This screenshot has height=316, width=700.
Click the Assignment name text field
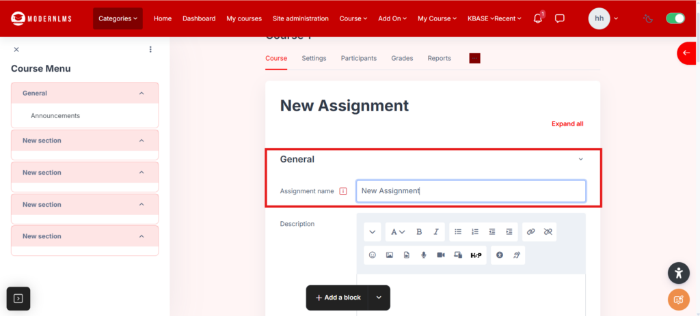[x=470, y=191]
